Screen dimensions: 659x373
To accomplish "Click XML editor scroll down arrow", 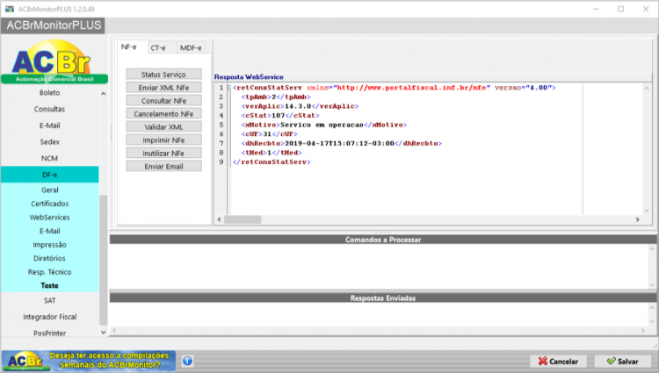I will 647,211.
